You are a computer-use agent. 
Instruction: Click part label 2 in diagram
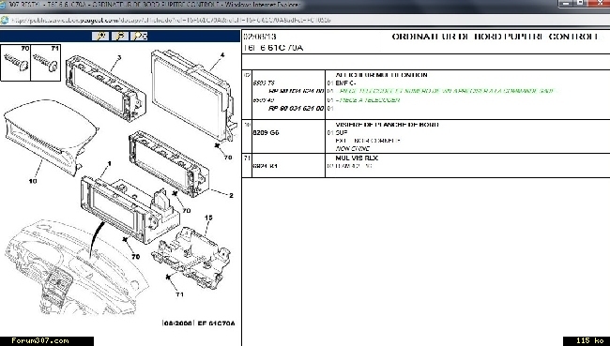[231, 196]
